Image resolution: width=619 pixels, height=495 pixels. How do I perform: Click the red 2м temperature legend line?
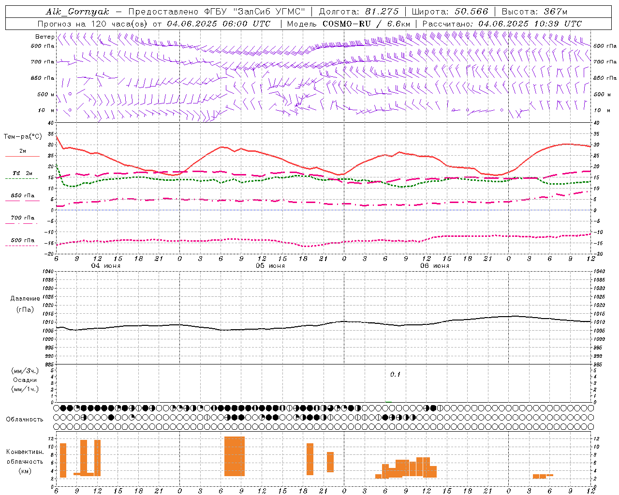pyautogui.click(x=22, y=156)
